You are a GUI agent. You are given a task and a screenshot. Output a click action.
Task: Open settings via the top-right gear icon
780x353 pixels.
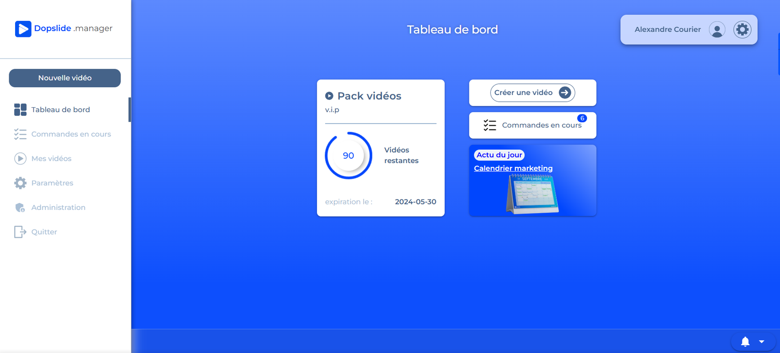pyautogui.click(x=742, y=30)
